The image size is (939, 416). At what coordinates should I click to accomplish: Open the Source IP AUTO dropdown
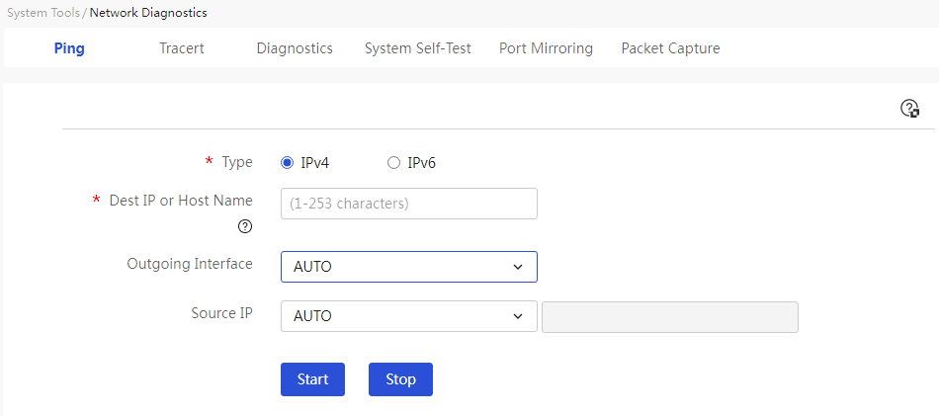point(409,316)
